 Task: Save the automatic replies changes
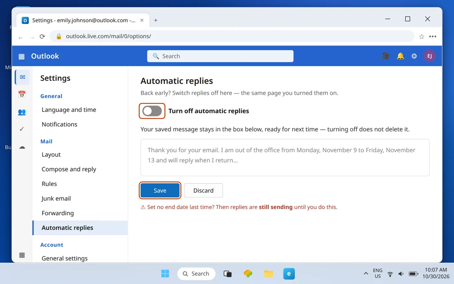tap(160, 190)
